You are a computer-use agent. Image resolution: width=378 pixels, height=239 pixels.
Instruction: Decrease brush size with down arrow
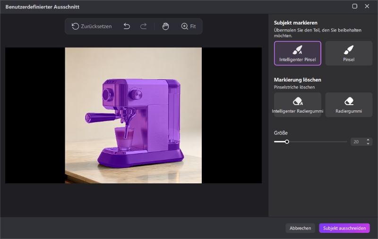368,144
